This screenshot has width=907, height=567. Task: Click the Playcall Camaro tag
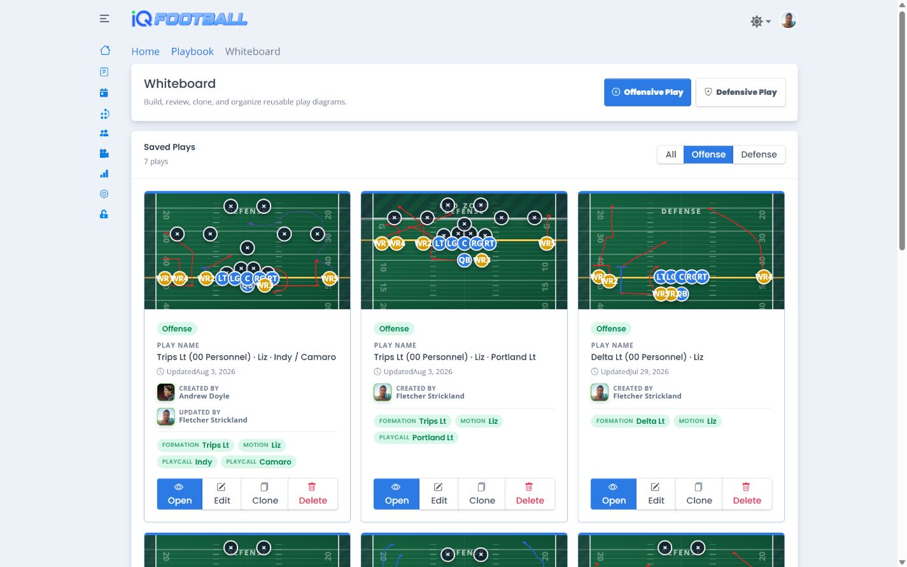[258, 462]
